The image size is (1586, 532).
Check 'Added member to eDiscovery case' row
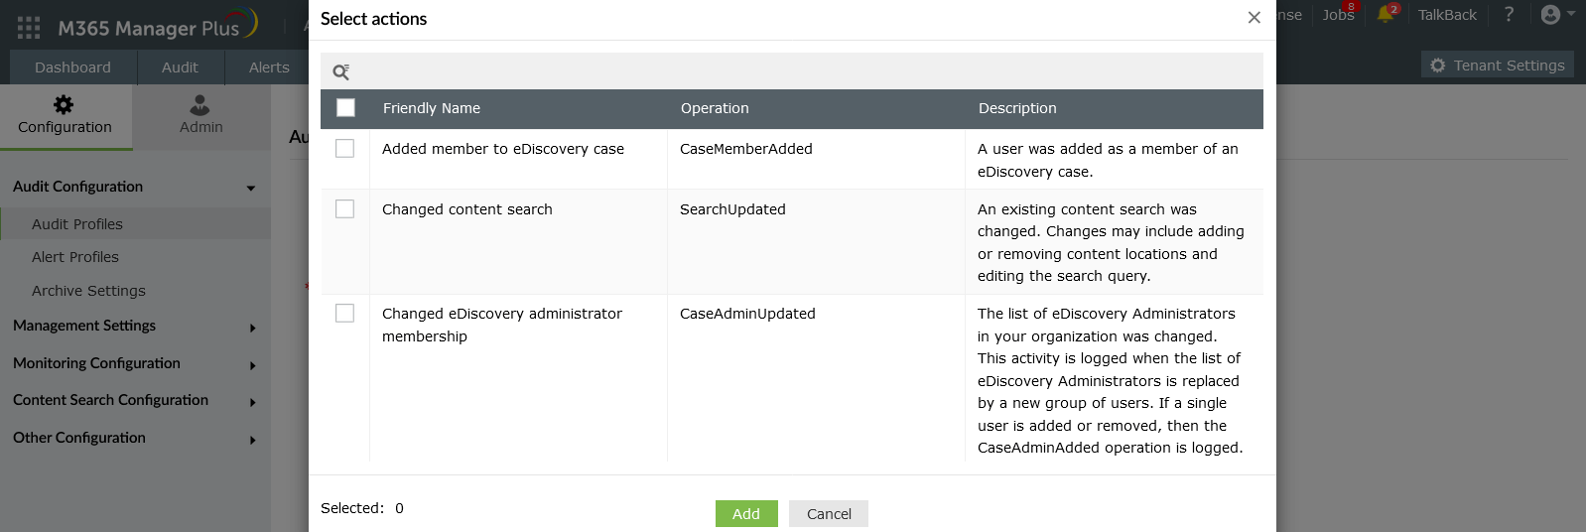coord(344,149)
